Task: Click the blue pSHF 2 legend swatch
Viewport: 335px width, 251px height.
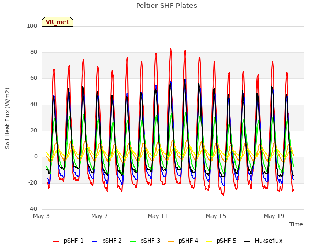Action: click(94, 242)
